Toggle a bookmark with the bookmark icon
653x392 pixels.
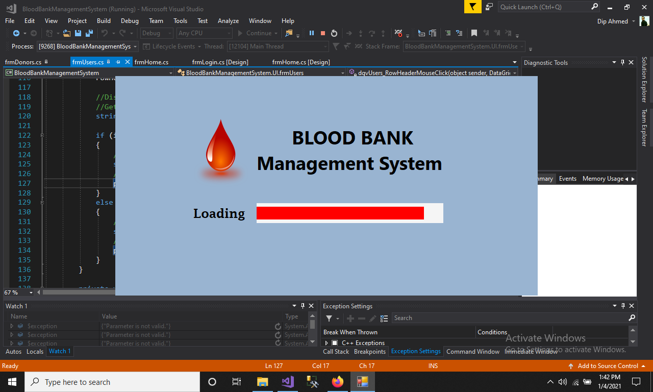(474, 33)
